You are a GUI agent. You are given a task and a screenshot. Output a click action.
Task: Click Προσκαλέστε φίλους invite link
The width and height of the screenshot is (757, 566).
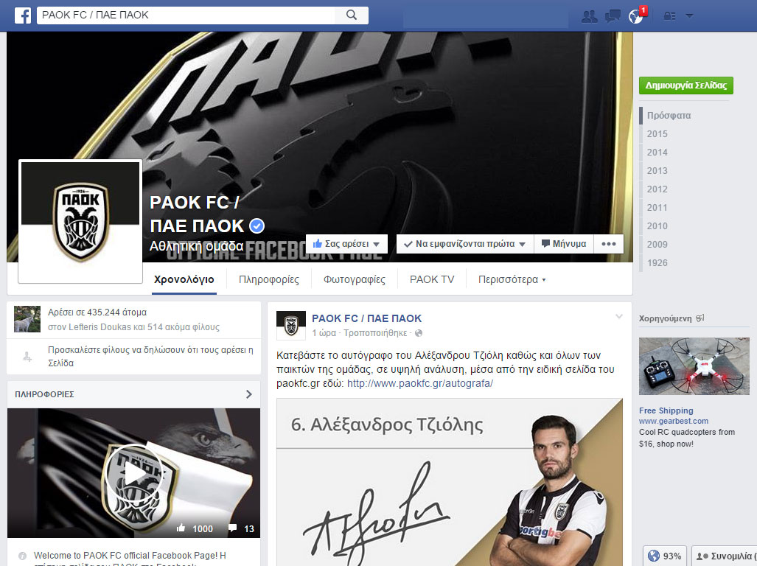point(150,356)
